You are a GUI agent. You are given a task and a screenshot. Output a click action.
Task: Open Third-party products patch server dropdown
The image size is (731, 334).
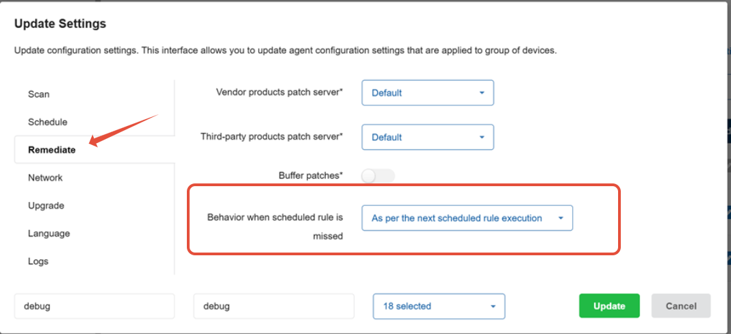click(428, 137)
